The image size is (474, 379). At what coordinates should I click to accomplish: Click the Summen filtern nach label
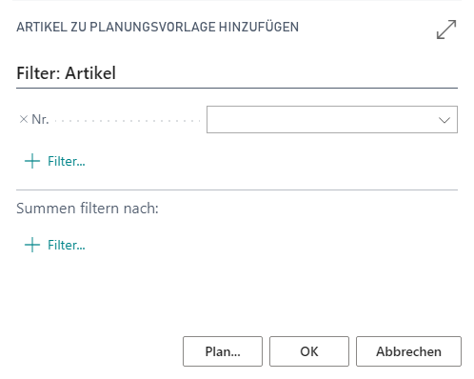tap(88, 209)
